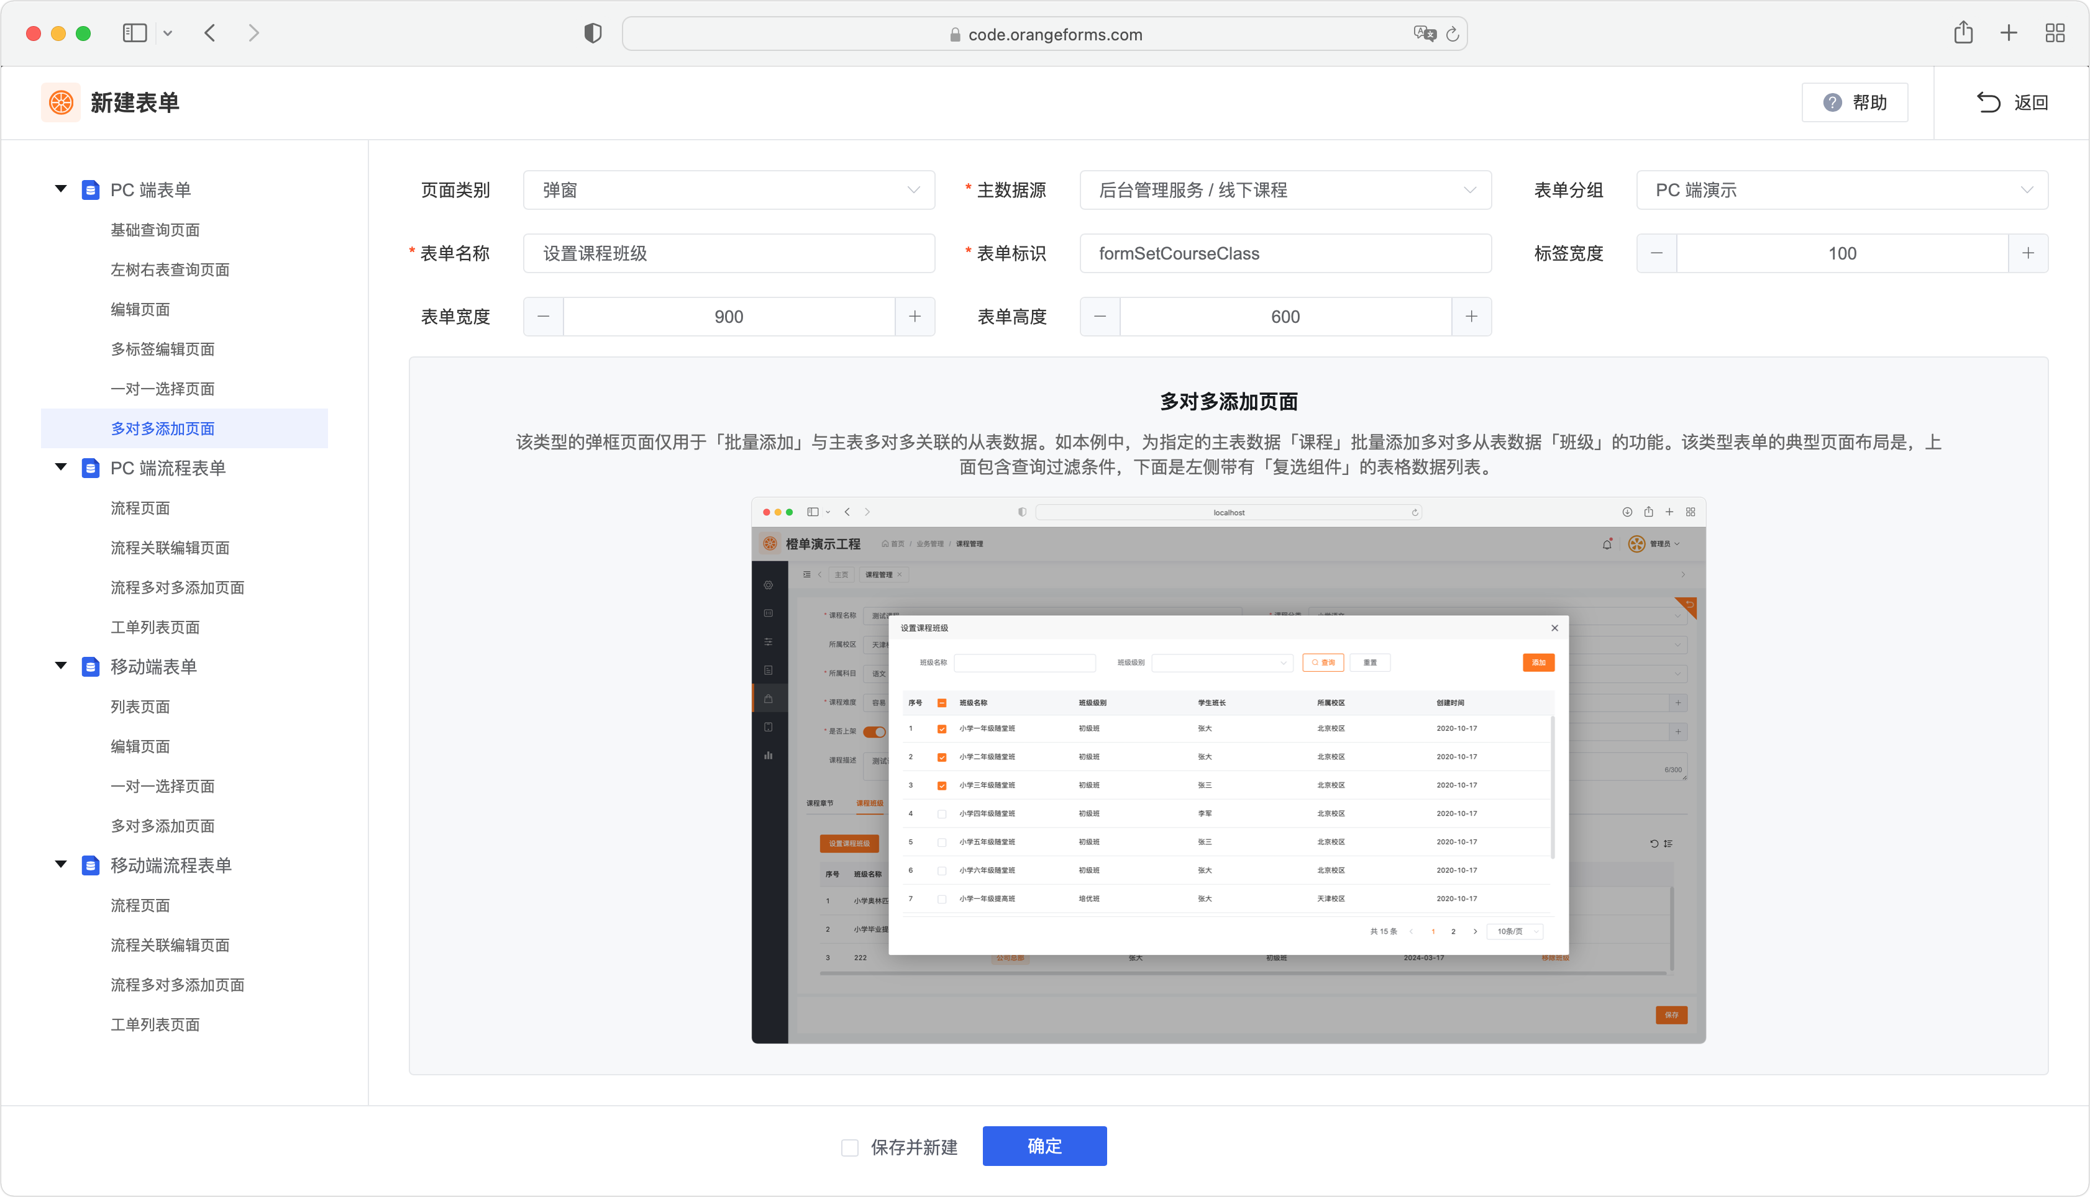Click the orange app logo
Image resolution: width=2090 pixels, height=1197 pixels.
61,103
